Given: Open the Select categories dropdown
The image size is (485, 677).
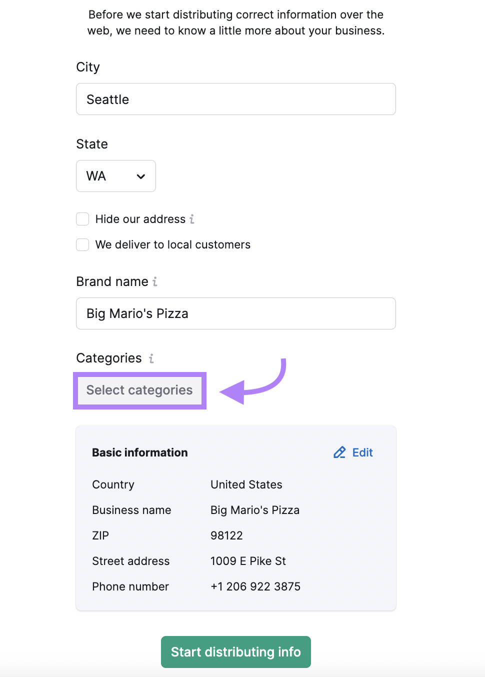Looking at the screenshot, I should point(139,390).
